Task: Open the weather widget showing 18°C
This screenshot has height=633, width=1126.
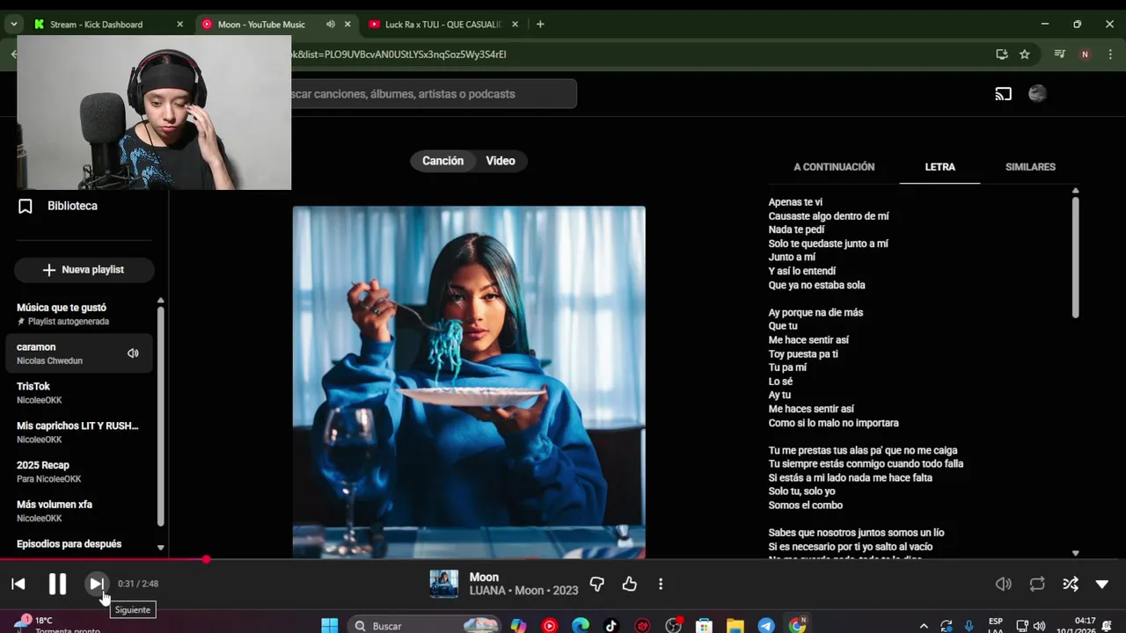Action: (55, 625)
